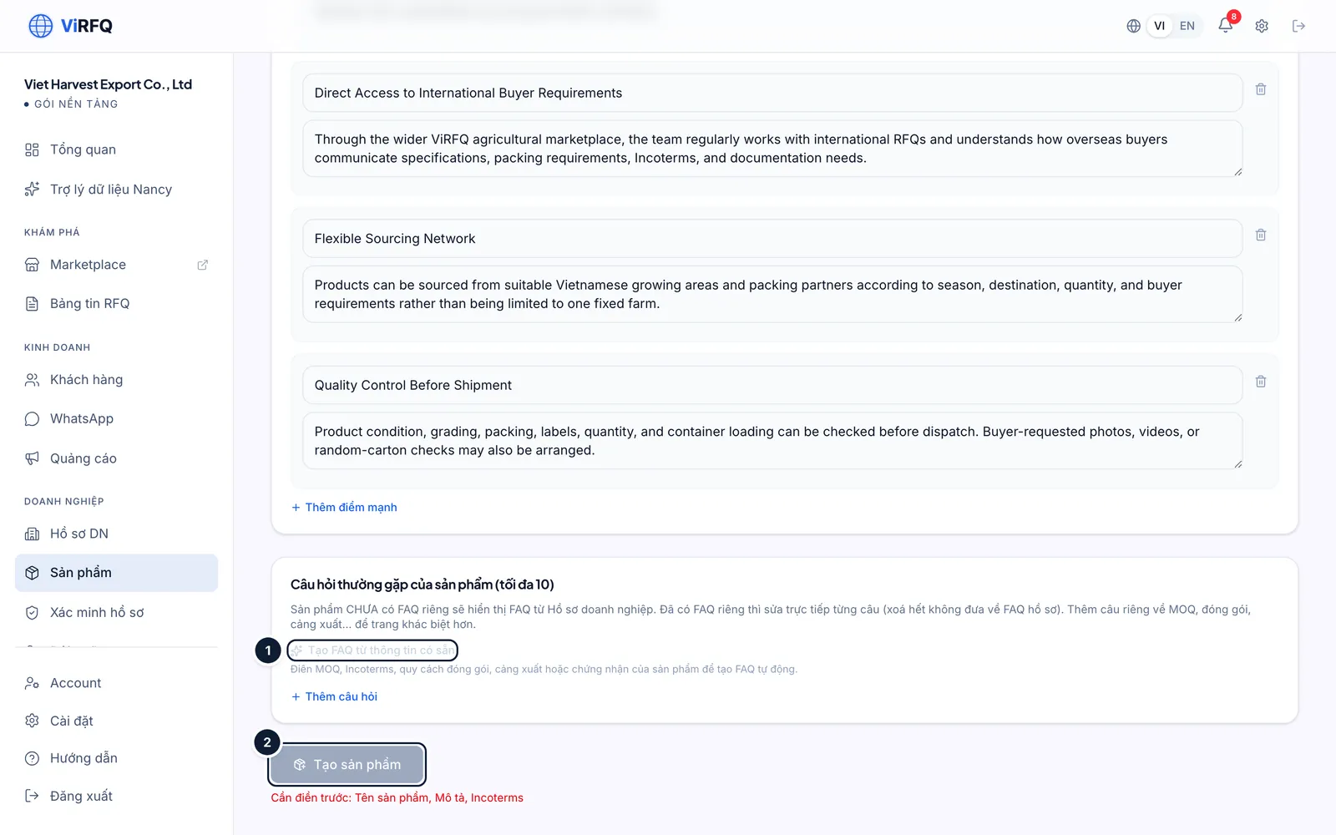The image size is (1336, 835).
Task: Open Cài đặt in sidebar
Action: click(116, 721)
